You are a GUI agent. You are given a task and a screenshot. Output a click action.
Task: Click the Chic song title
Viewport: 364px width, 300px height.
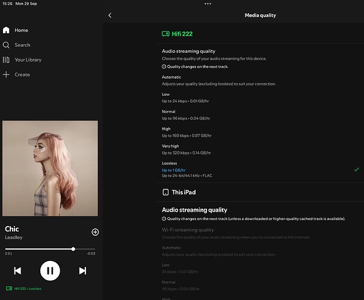click(12, 229)
